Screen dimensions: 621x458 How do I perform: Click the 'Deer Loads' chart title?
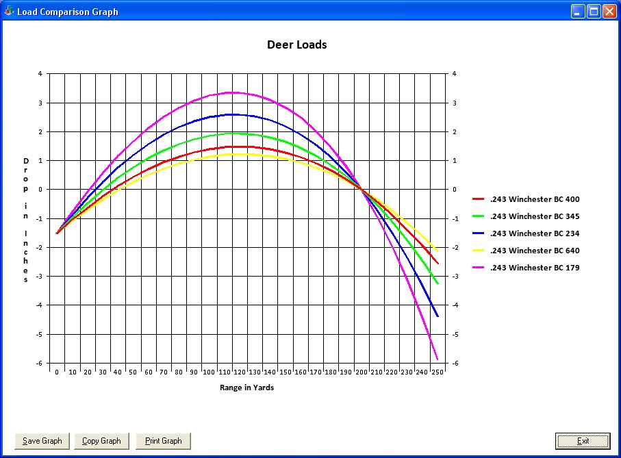click(x=296, y=45)
